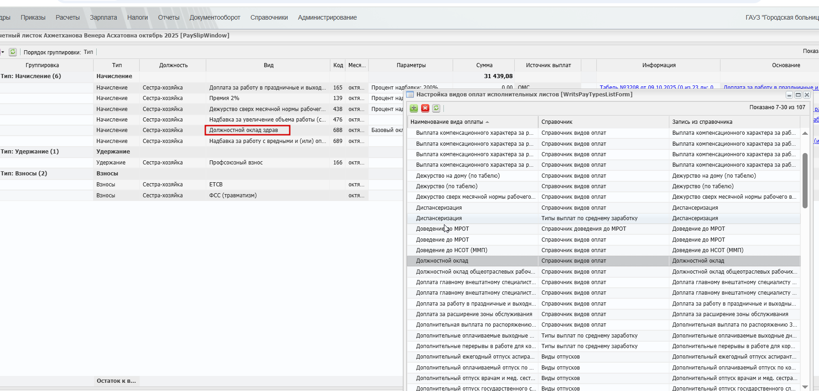
Task: Click the dialog scrollbar down arrow
Action: click(805, 387)
